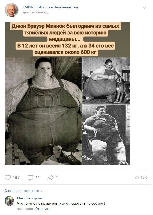Like the post with heart icon
Viewport: 153px width, 215px height.
(8, 178)
